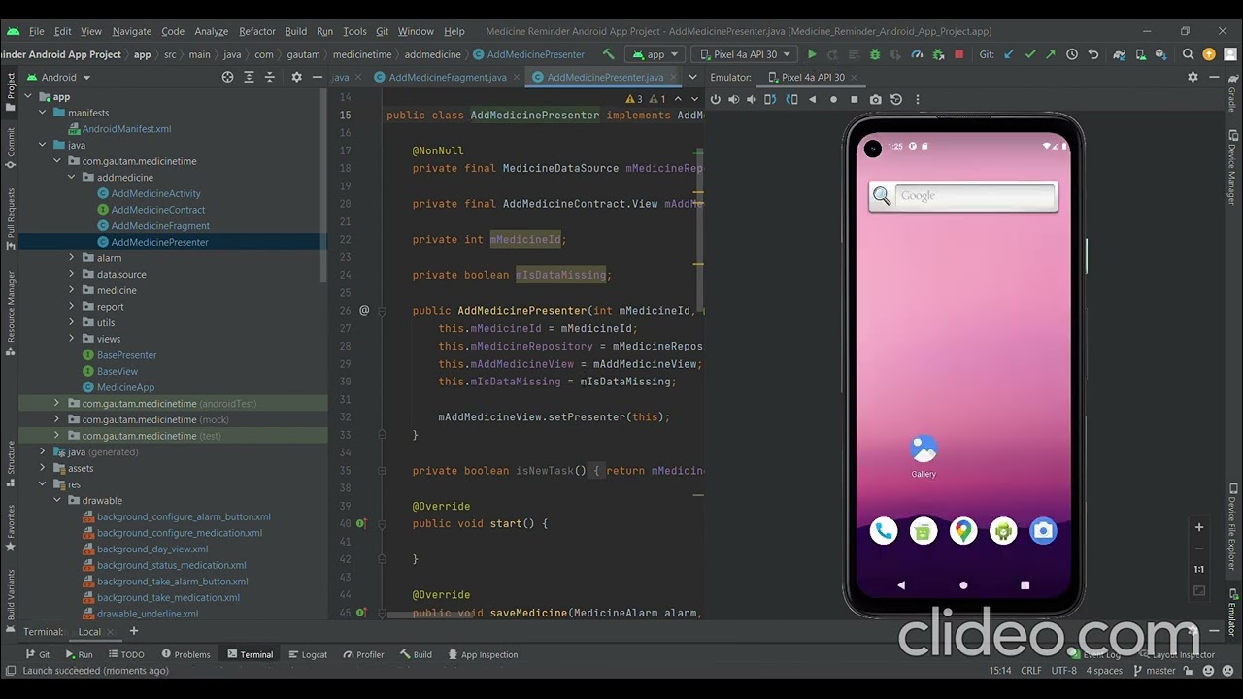Collapse all in Project panel
The image size is (1243, 699).
[270, 77]
